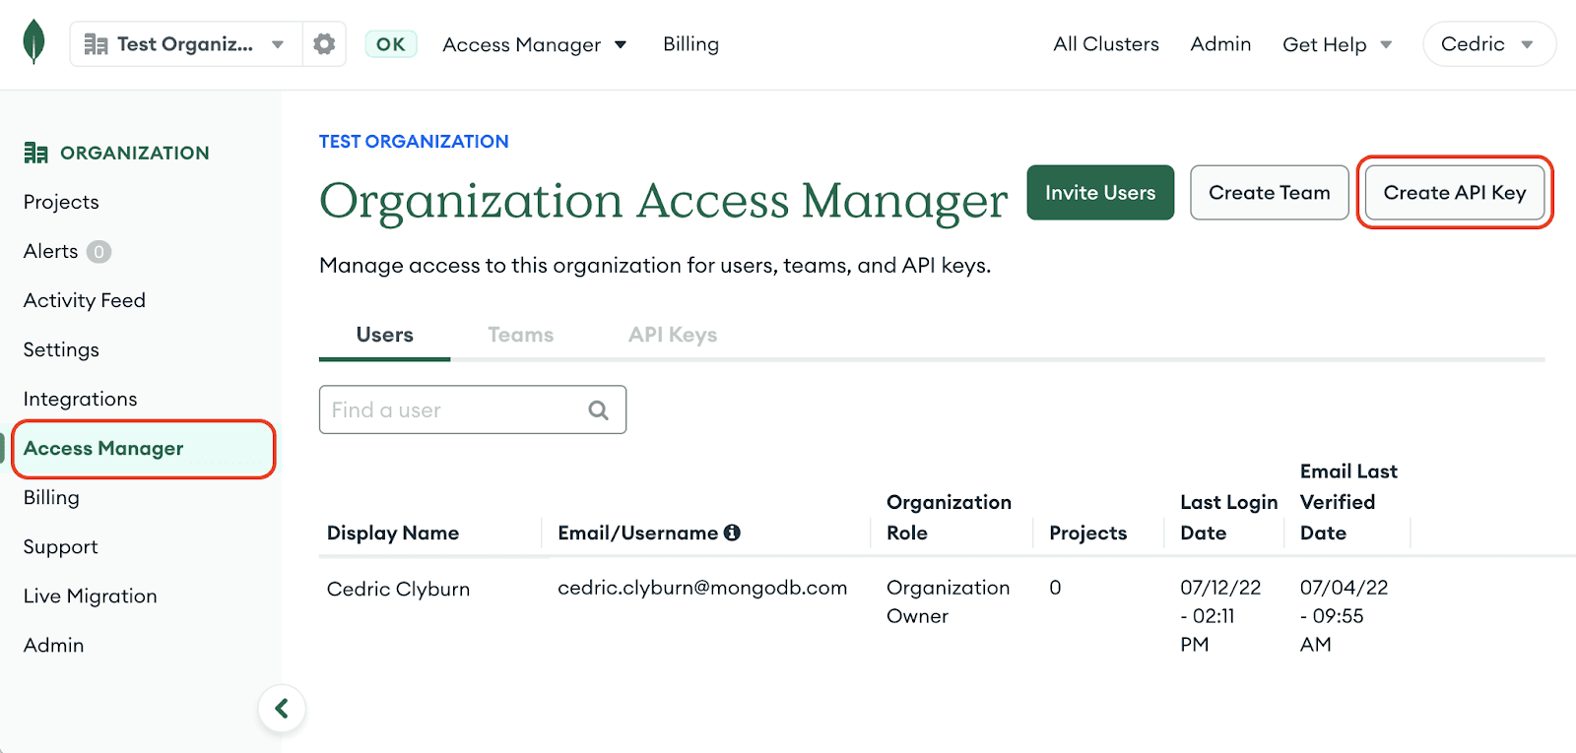Collapse sidebar with the chevron arrow

(x=282, y=708)
